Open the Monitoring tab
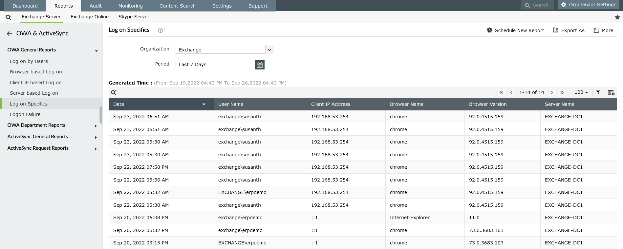The width and height of the screenshot is (623, 249). (131, 6)
